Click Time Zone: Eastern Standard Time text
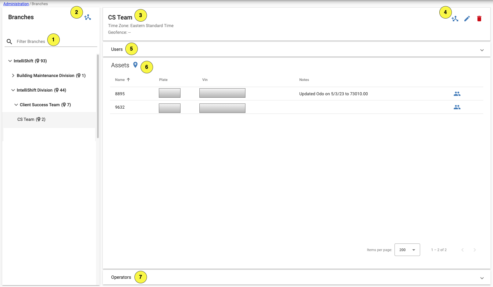Screen dimensions: 493x287 (141, 26)
